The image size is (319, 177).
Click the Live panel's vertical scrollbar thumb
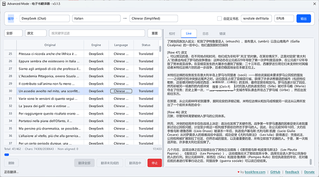click(311, 162)
